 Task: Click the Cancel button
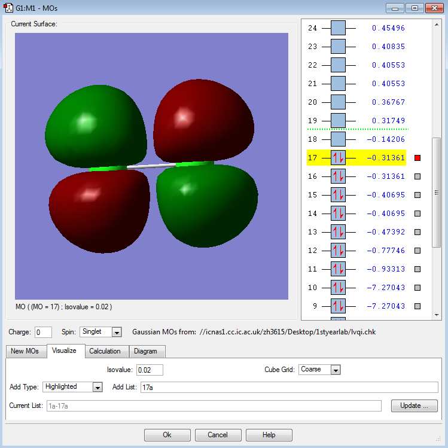coord(218,435)
